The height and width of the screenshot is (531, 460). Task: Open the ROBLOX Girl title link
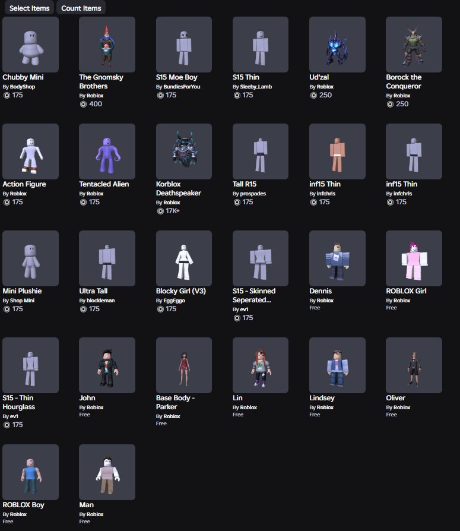406,291
